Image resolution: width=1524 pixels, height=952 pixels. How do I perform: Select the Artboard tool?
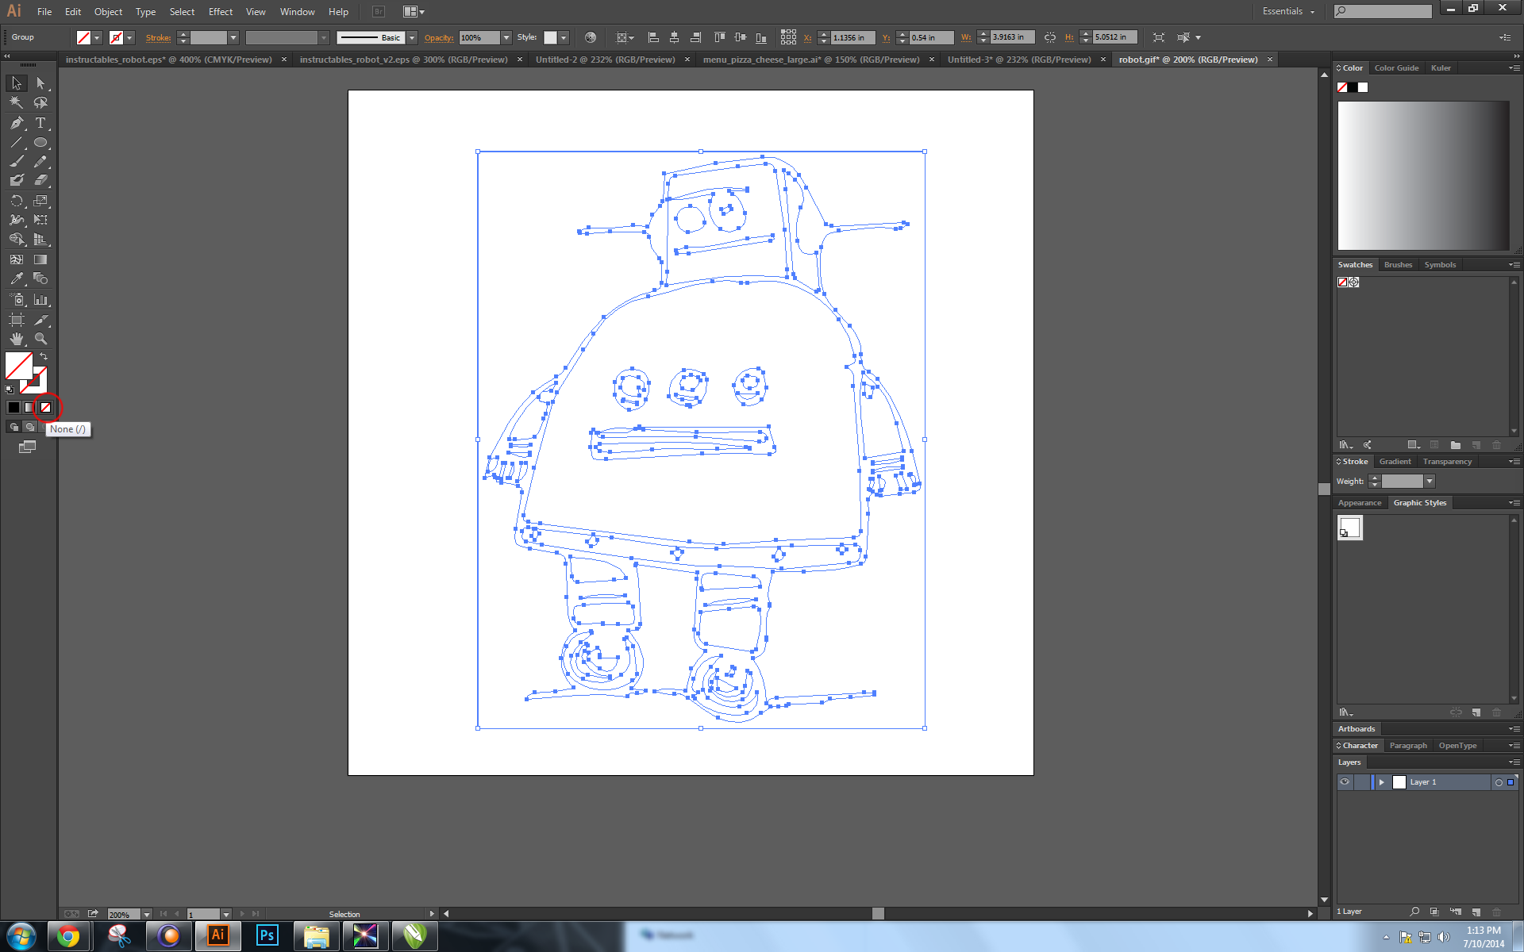(x=17, y=320)
